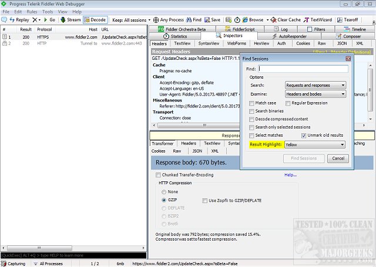The image size is (376, 267).
Task: Click the timer clock icon
Action: click(237, 20)
